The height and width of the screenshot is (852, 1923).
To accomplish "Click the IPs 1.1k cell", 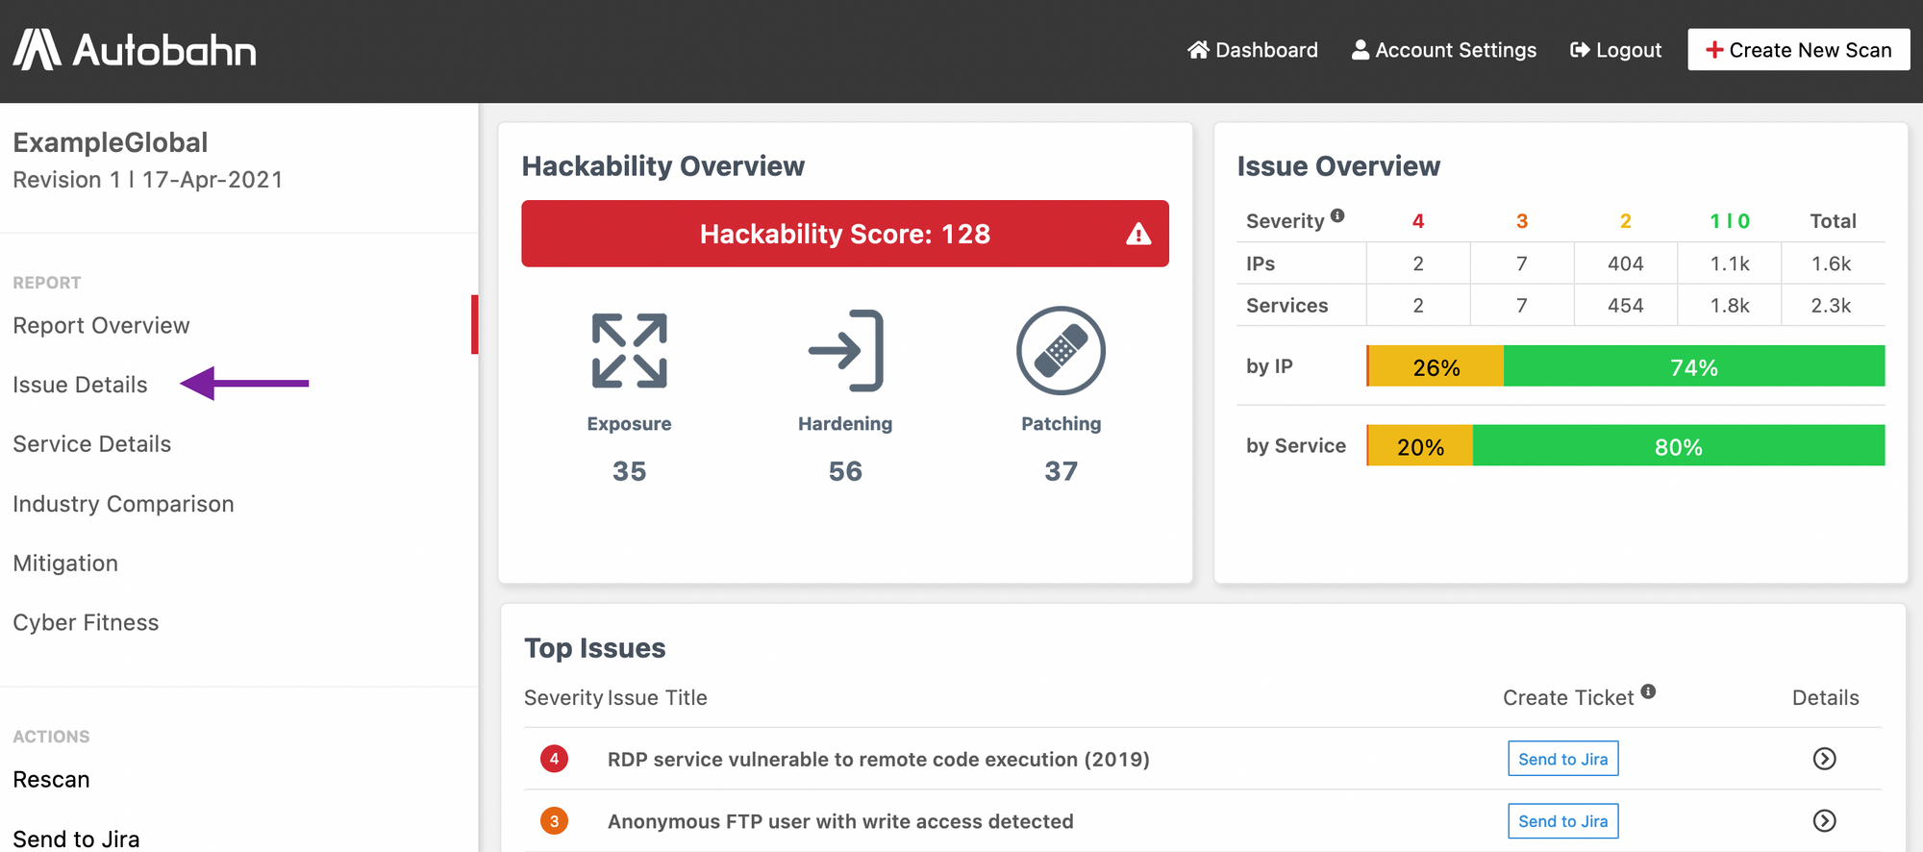I will tap(1730, 263).
